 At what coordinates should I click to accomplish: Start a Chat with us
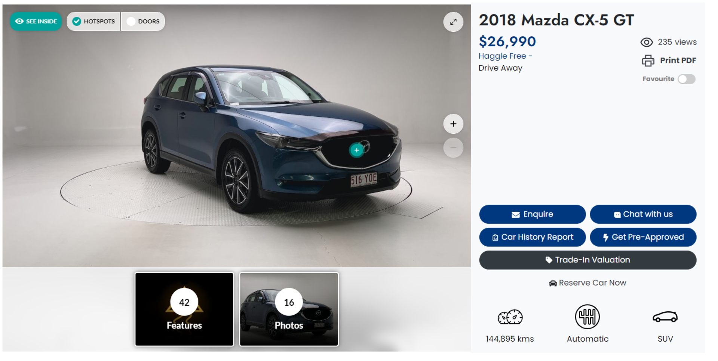(643, 214)
